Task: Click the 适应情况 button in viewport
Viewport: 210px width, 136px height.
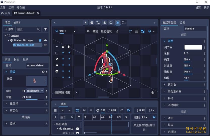Action: pyautogui.click(x=106, y=31)
